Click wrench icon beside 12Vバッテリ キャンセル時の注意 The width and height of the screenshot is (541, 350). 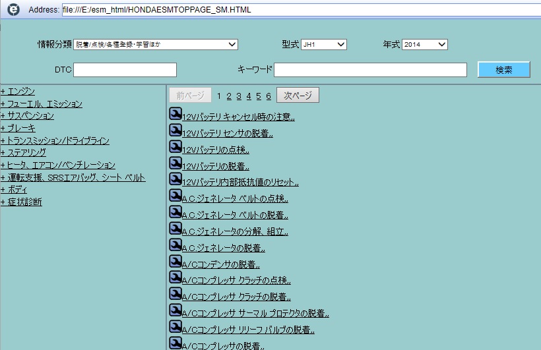(x=175, y=114)
